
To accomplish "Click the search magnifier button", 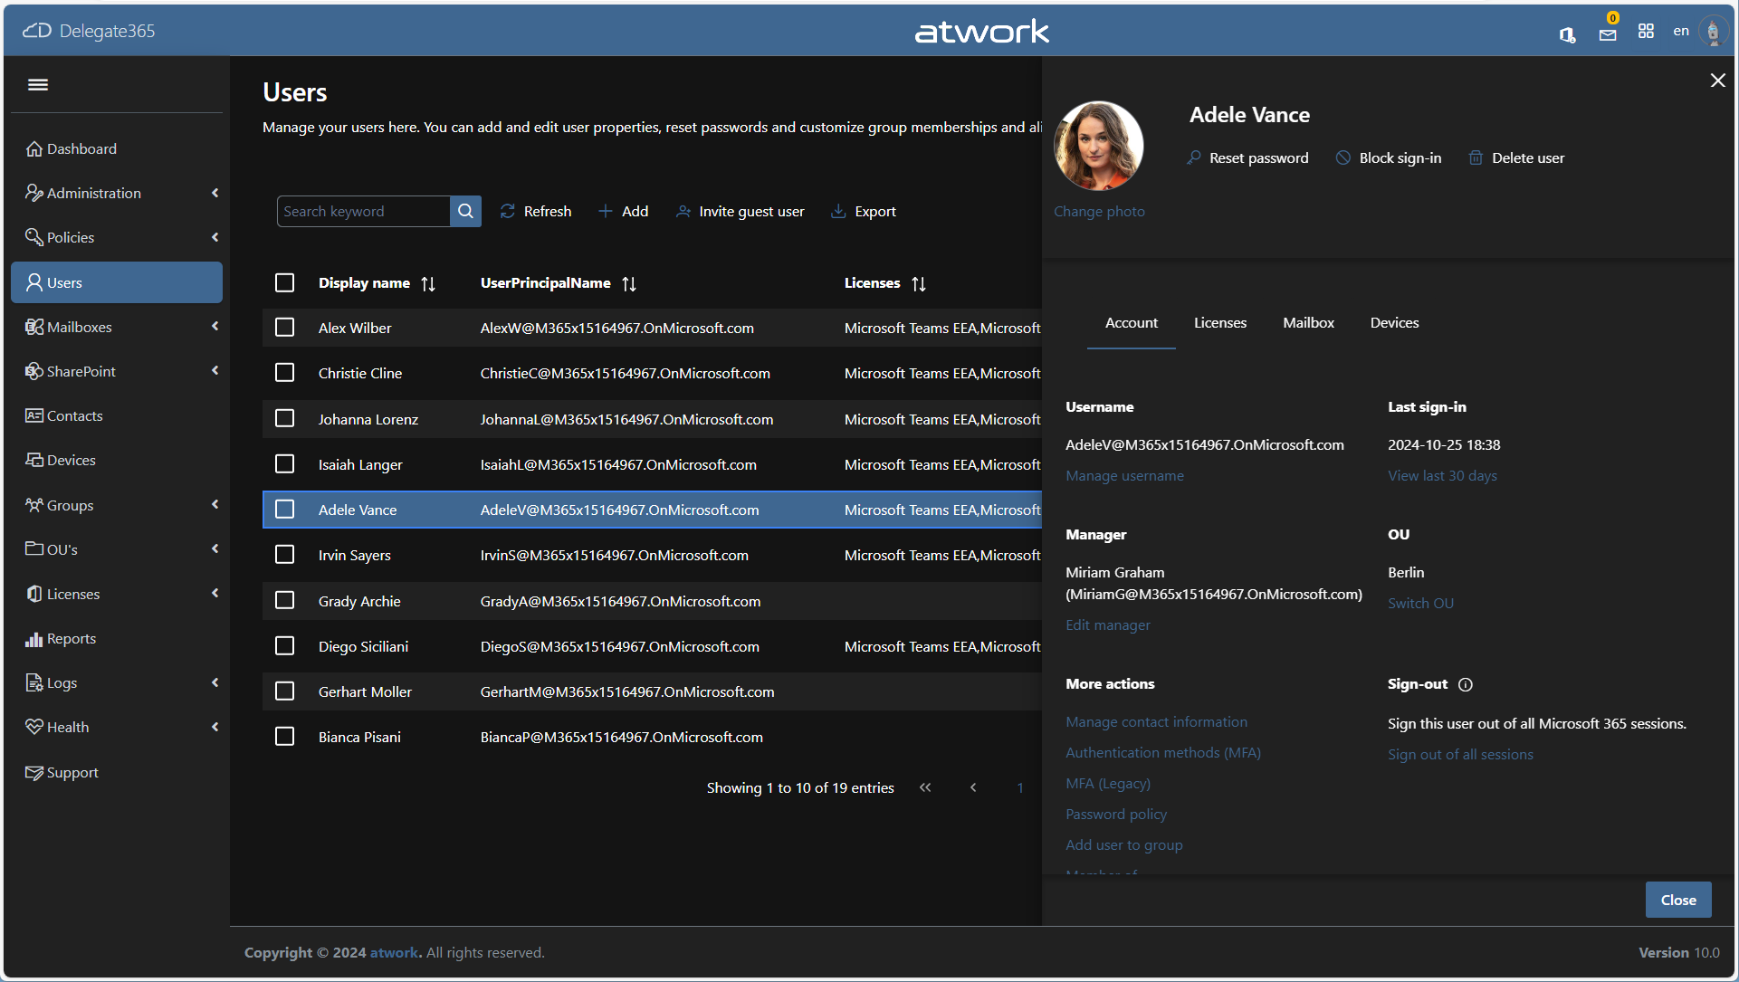I will (x=465, y=211).
